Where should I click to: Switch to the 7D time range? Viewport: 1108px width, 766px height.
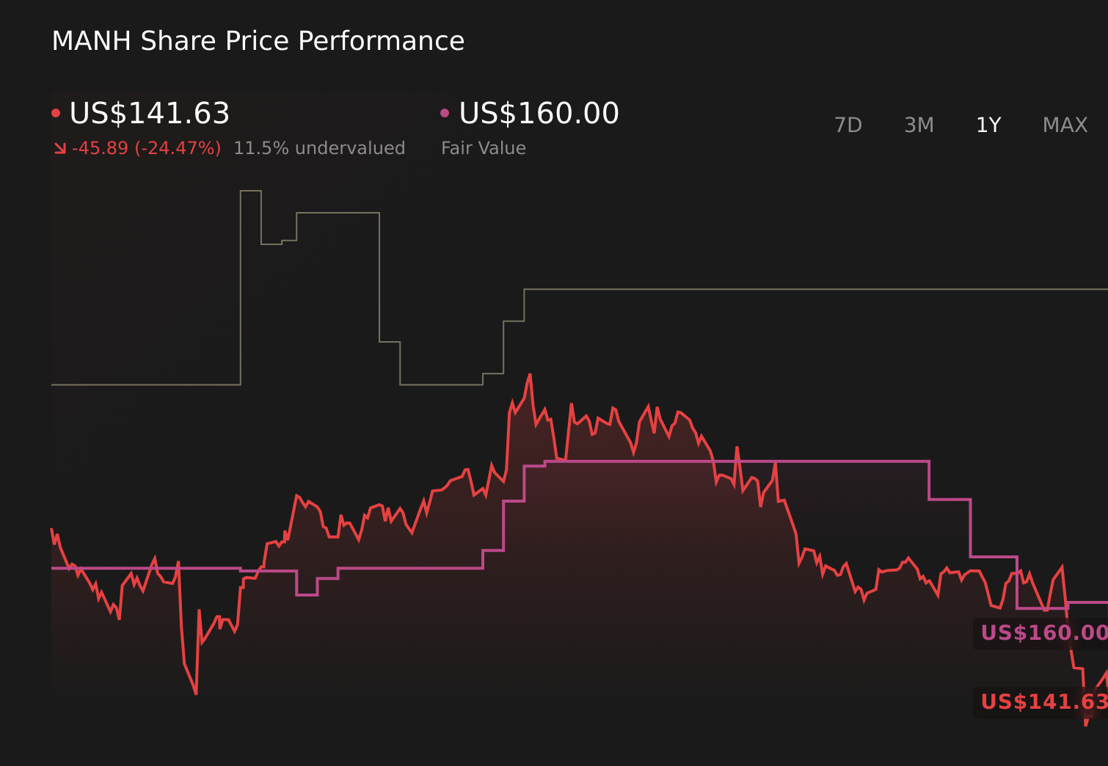[848, 125]
